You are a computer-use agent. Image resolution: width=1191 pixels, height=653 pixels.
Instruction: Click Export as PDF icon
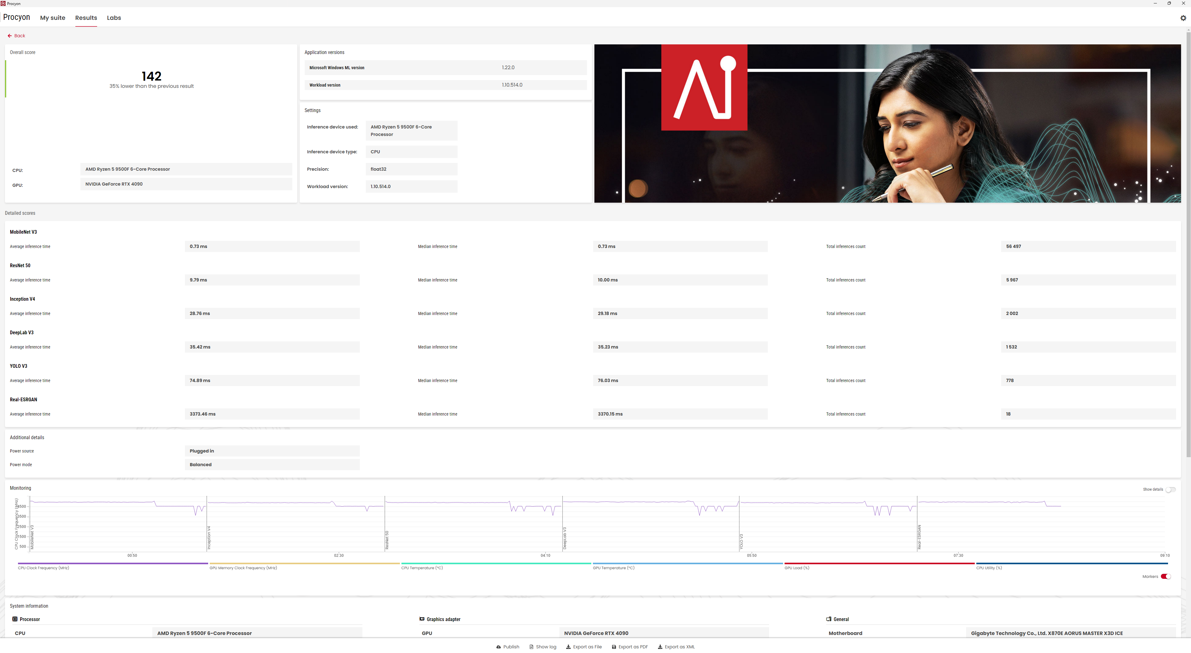click(614, 647)
